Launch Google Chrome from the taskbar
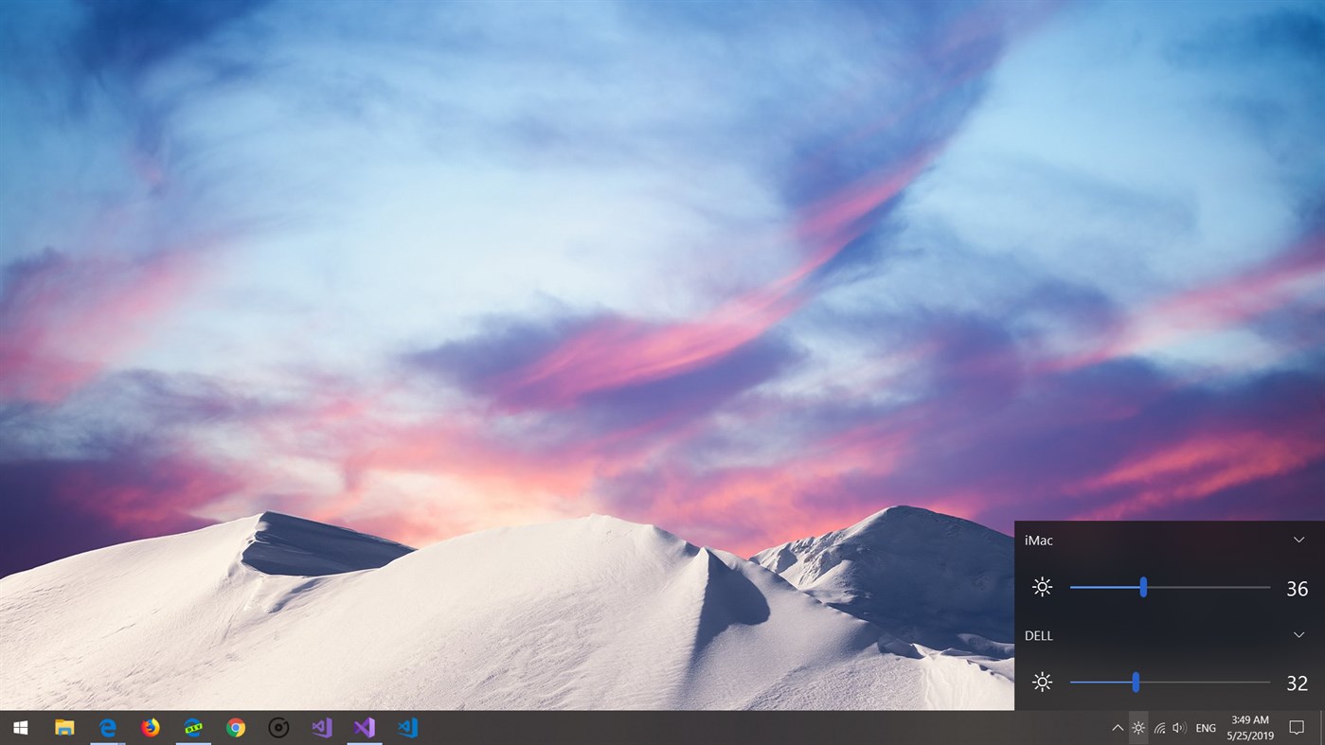Image resolution: width=1325 pixels, height=745 pixels. 235,727
